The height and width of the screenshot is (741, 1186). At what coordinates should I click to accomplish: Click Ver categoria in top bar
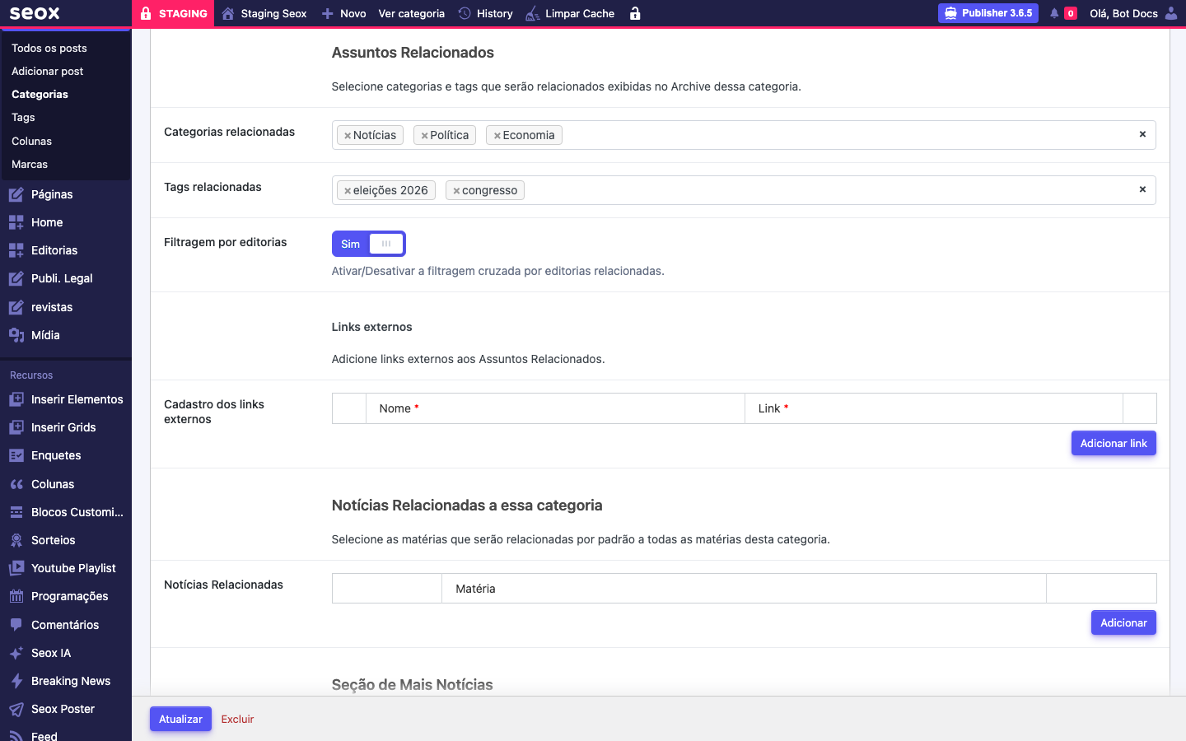(x=411, y=13)
